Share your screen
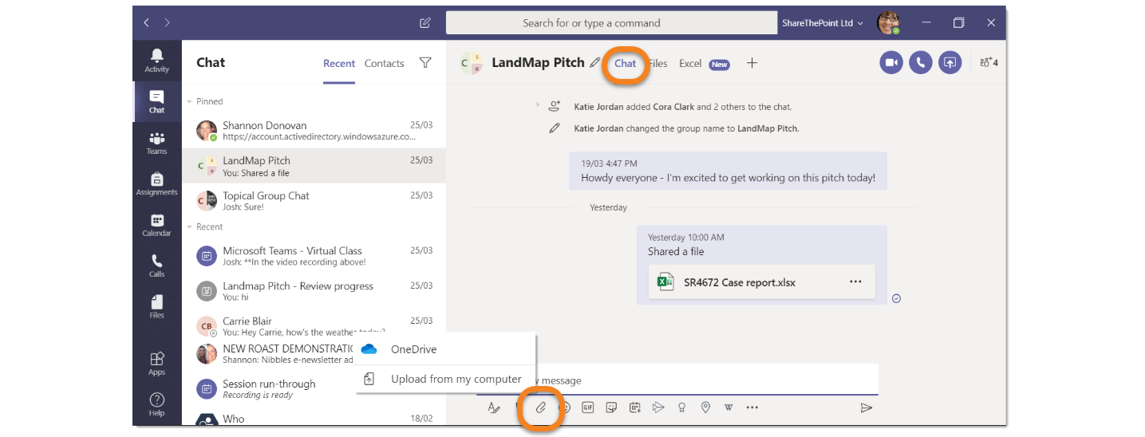Viewport: 1145px width, 437px height. tap(950, 63)
